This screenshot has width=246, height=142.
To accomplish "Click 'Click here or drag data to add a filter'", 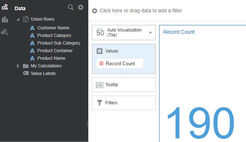I will click(x=141, y=11).
